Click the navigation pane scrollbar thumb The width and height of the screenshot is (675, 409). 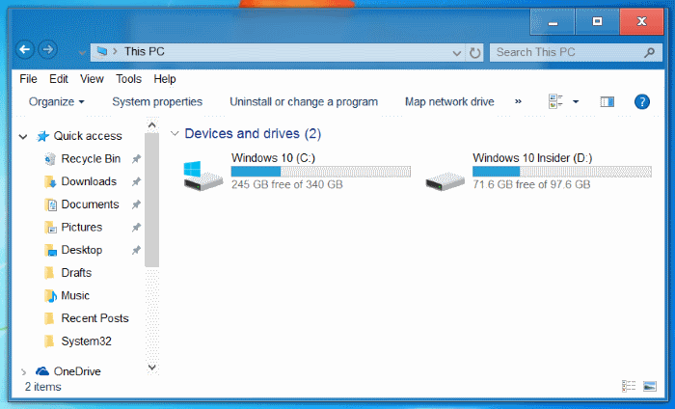[x=151, y=201]
